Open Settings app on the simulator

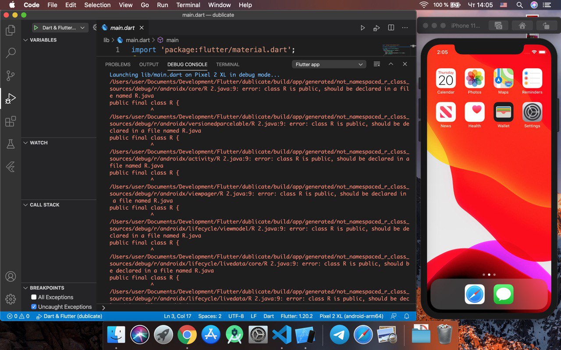click(x=532, y=112)
